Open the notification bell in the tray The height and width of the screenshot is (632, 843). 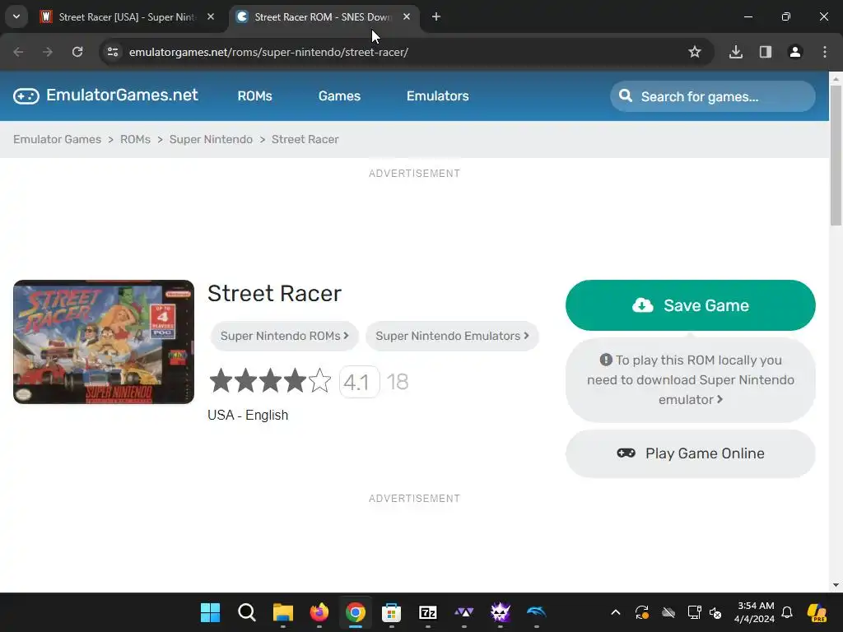pyautogui.click(x=787, y=612)
